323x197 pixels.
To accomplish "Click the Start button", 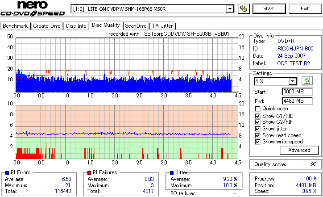I will (269, 8).
